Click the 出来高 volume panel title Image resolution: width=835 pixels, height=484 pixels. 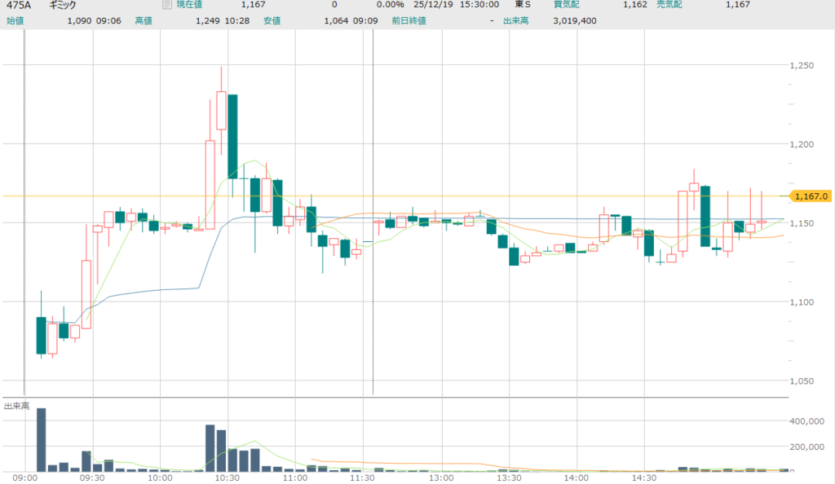[16, 406]
